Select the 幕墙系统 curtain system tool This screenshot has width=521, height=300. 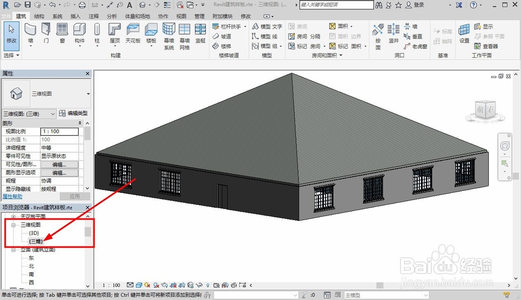pos(169,36)
